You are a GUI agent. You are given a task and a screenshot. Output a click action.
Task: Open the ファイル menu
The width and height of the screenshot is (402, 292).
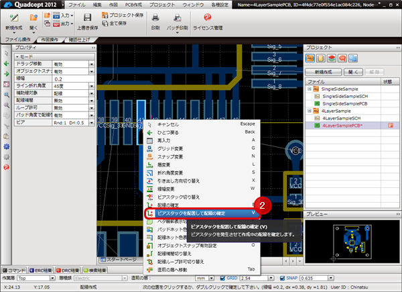click(77, 5)
